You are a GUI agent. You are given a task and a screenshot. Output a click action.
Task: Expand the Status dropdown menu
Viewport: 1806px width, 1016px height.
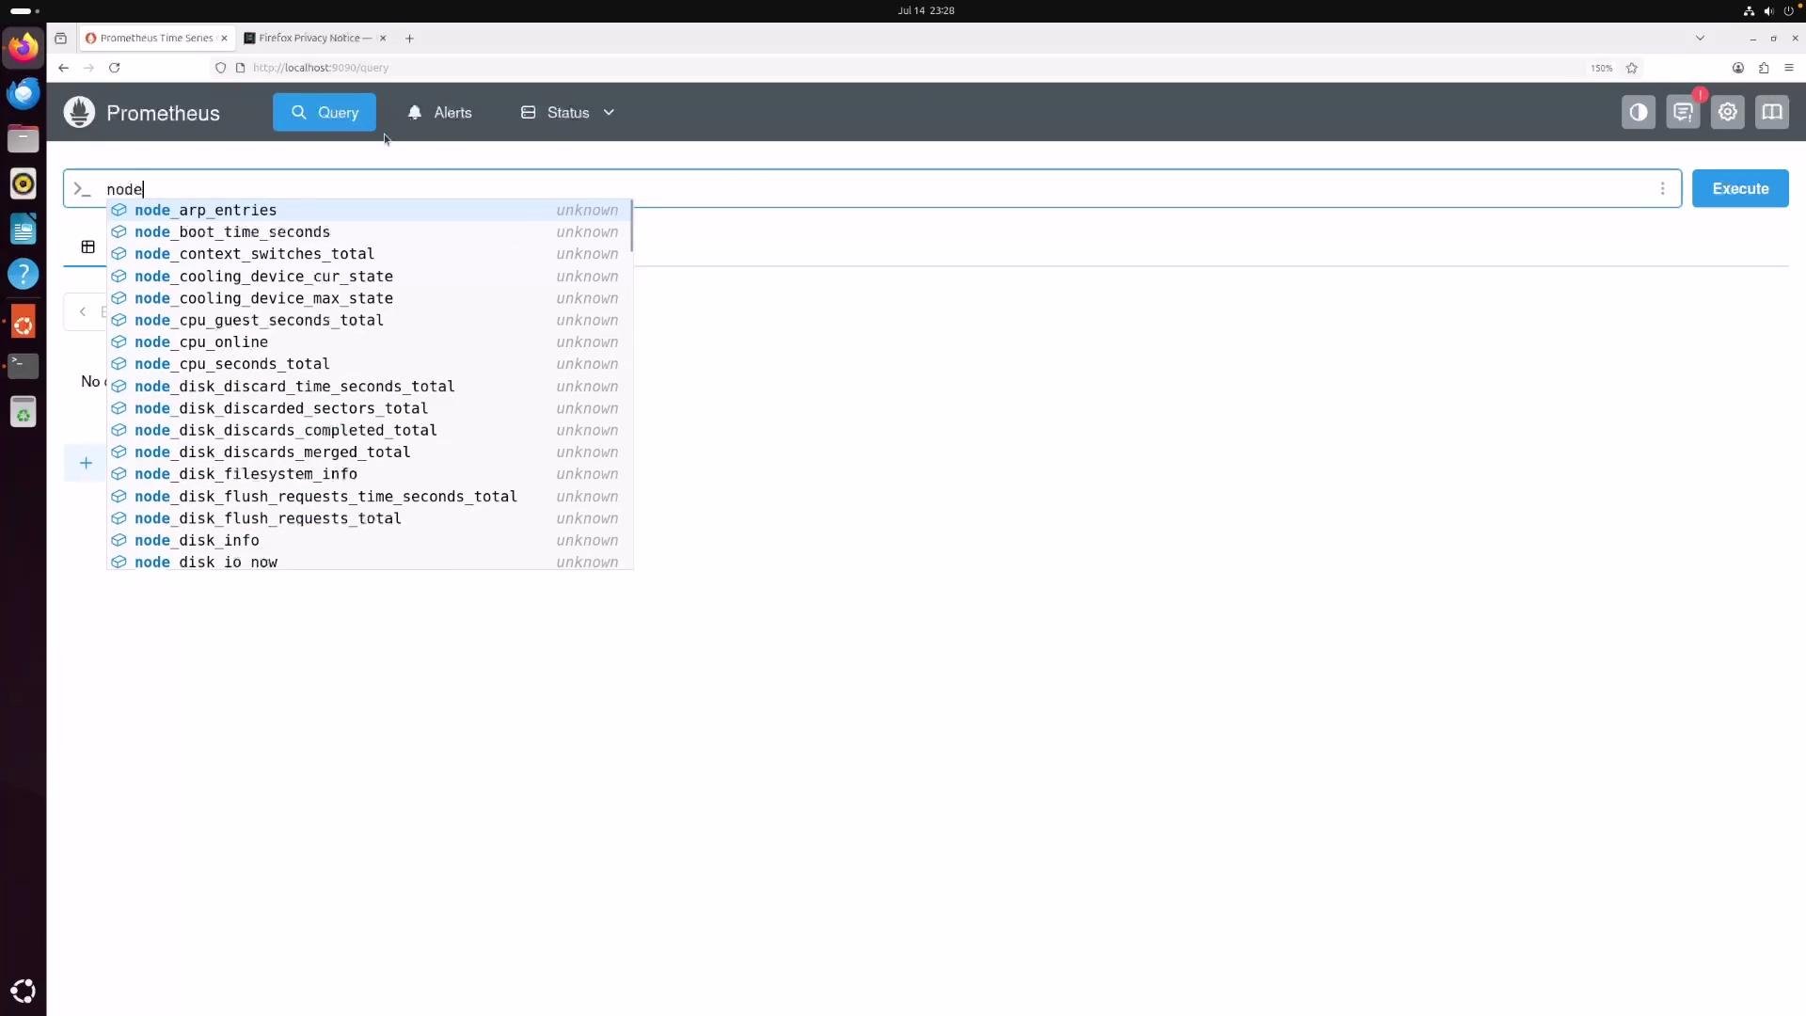568,112
